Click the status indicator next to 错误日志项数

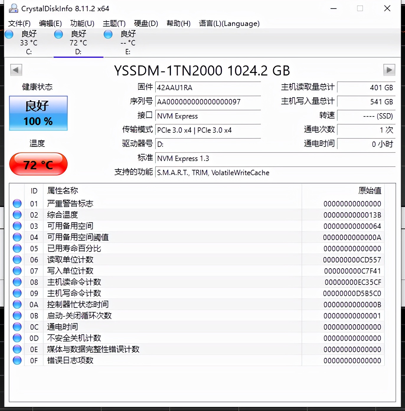(17, 360)
